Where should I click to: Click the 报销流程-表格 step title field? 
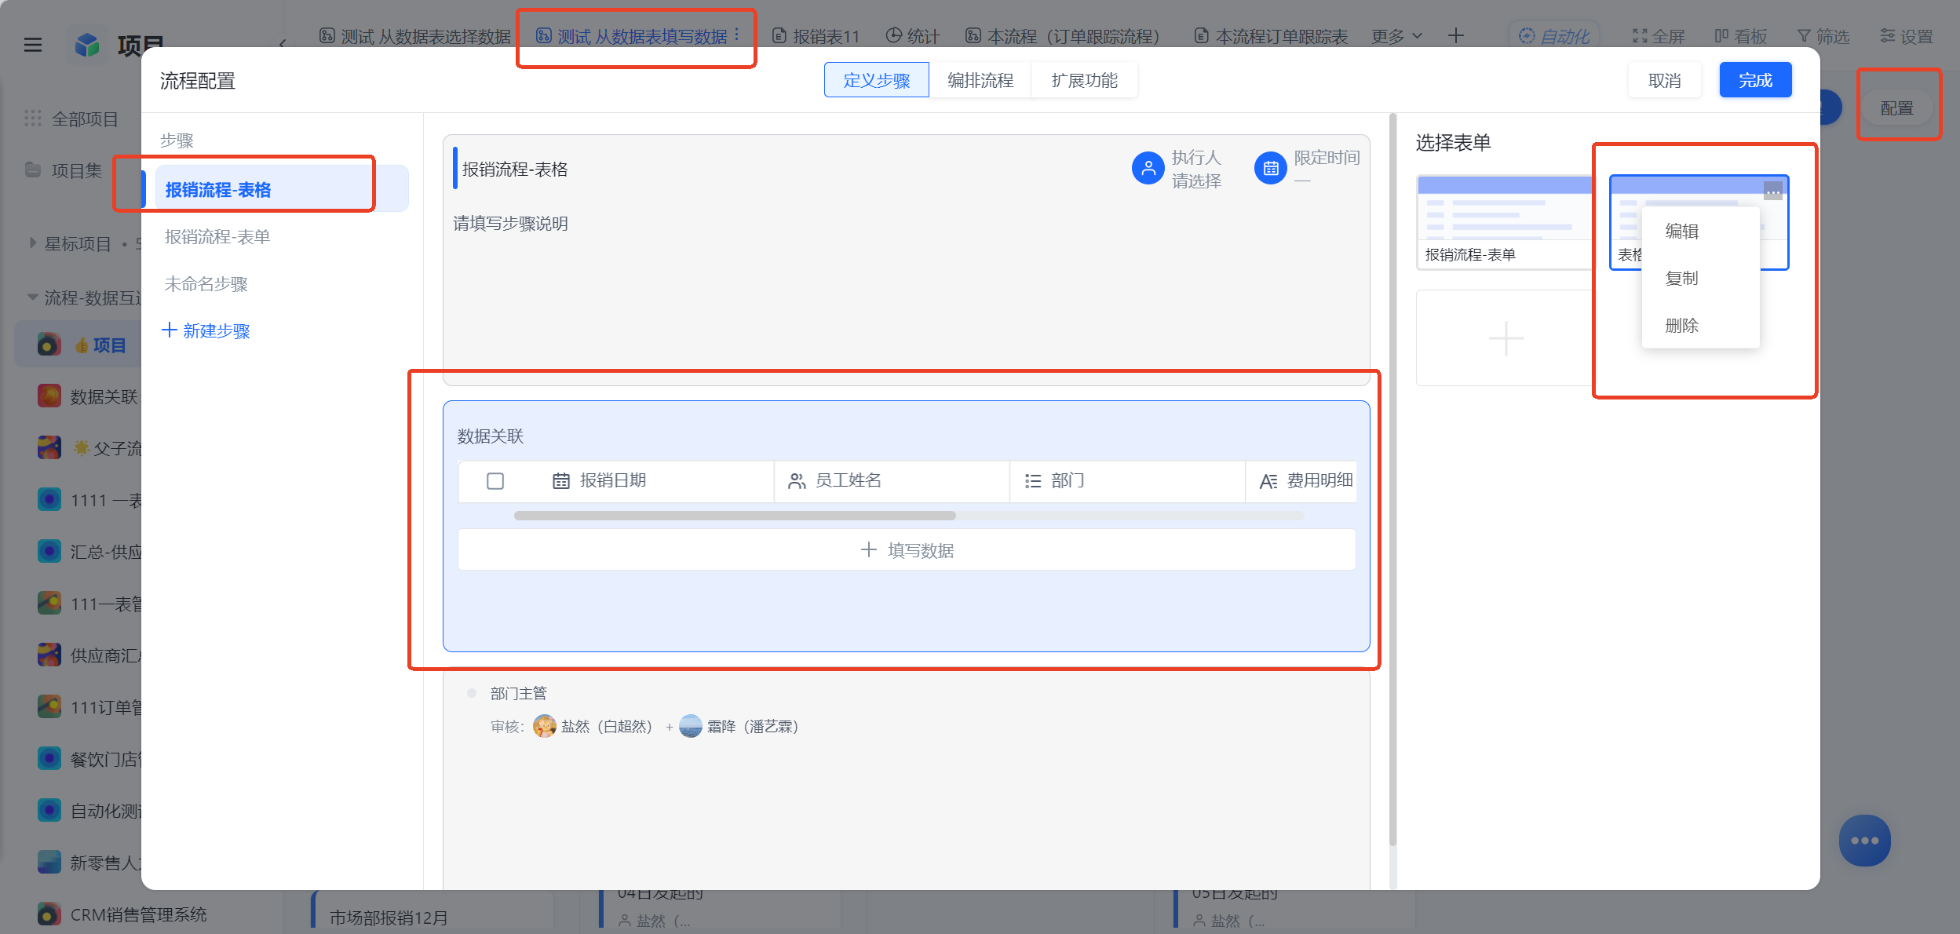(515, 169)
